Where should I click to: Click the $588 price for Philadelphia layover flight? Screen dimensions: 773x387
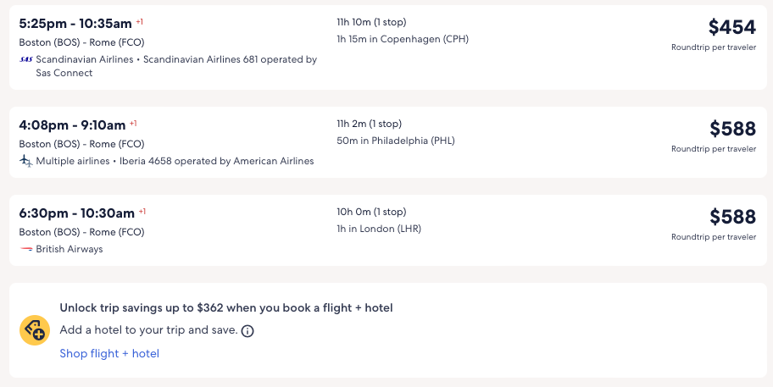[732, 129]
